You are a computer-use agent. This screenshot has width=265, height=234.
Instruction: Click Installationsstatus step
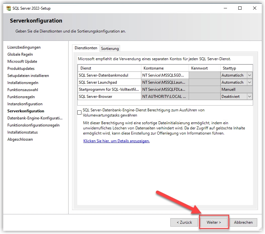[x=23, y=133]
